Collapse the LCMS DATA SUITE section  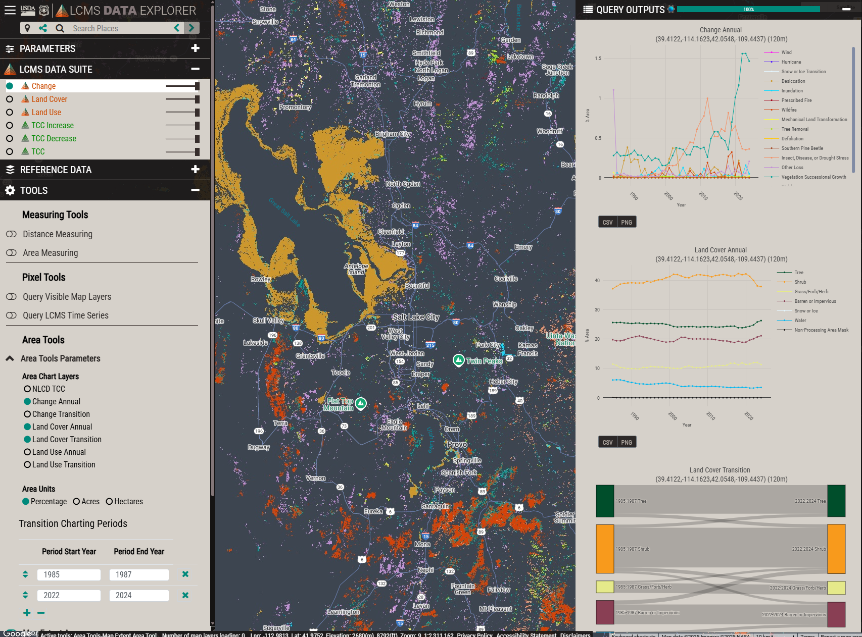(196, 69)
